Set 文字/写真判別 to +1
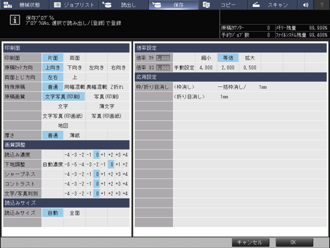330x248 pixels. [x=103, y=194]
